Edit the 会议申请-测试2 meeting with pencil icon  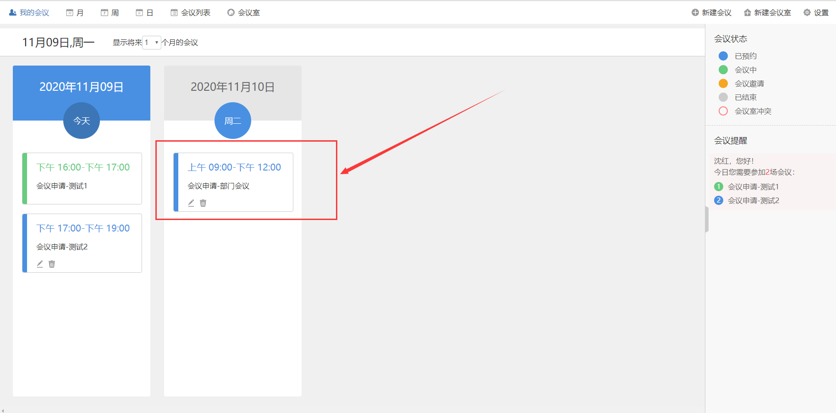pos(40,264)
